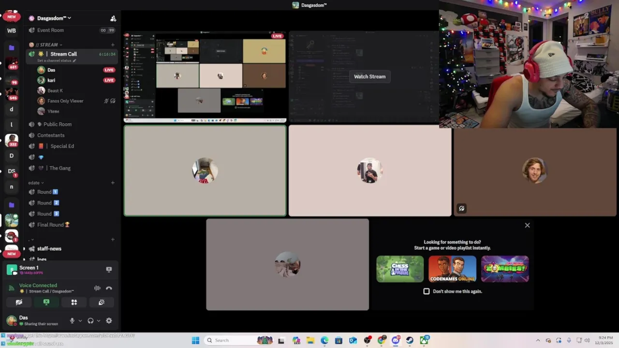Open File Explorer from the taskbar

[x=310, y=340]
